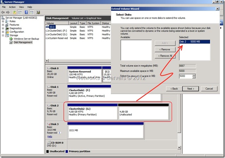This screenshot has height=158, width=225.
Task: Collapse the Storage node
Action: [x=3, y=35]
